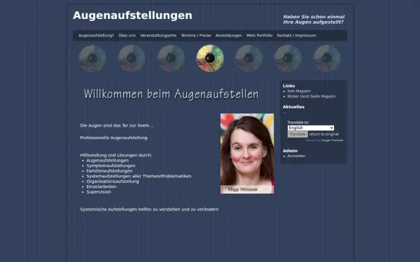Click the brightly colored highlighted eye icon
The width and height of the screenshot is (420, 262).
click(x=210, y=58)
